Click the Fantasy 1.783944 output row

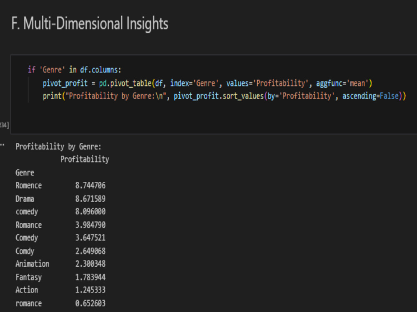[x=60, y=277]
